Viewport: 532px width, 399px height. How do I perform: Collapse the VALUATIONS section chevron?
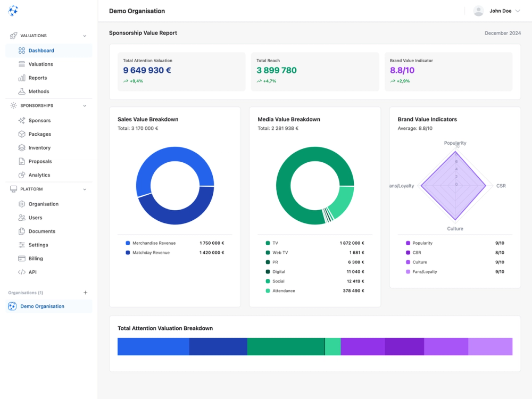coord(85,36)
